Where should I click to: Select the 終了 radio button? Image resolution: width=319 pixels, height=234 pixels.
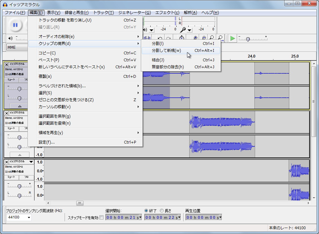[x=146, y=211]
